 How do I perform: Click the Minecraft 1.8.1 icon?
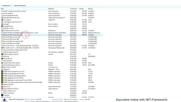(2, 59)
